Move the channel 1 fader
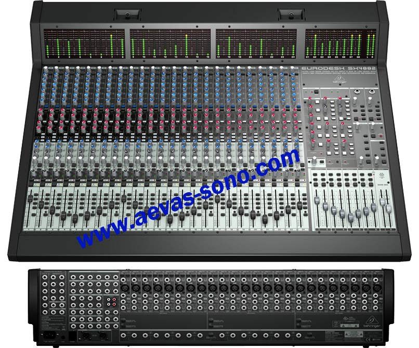 pos(30,198)
